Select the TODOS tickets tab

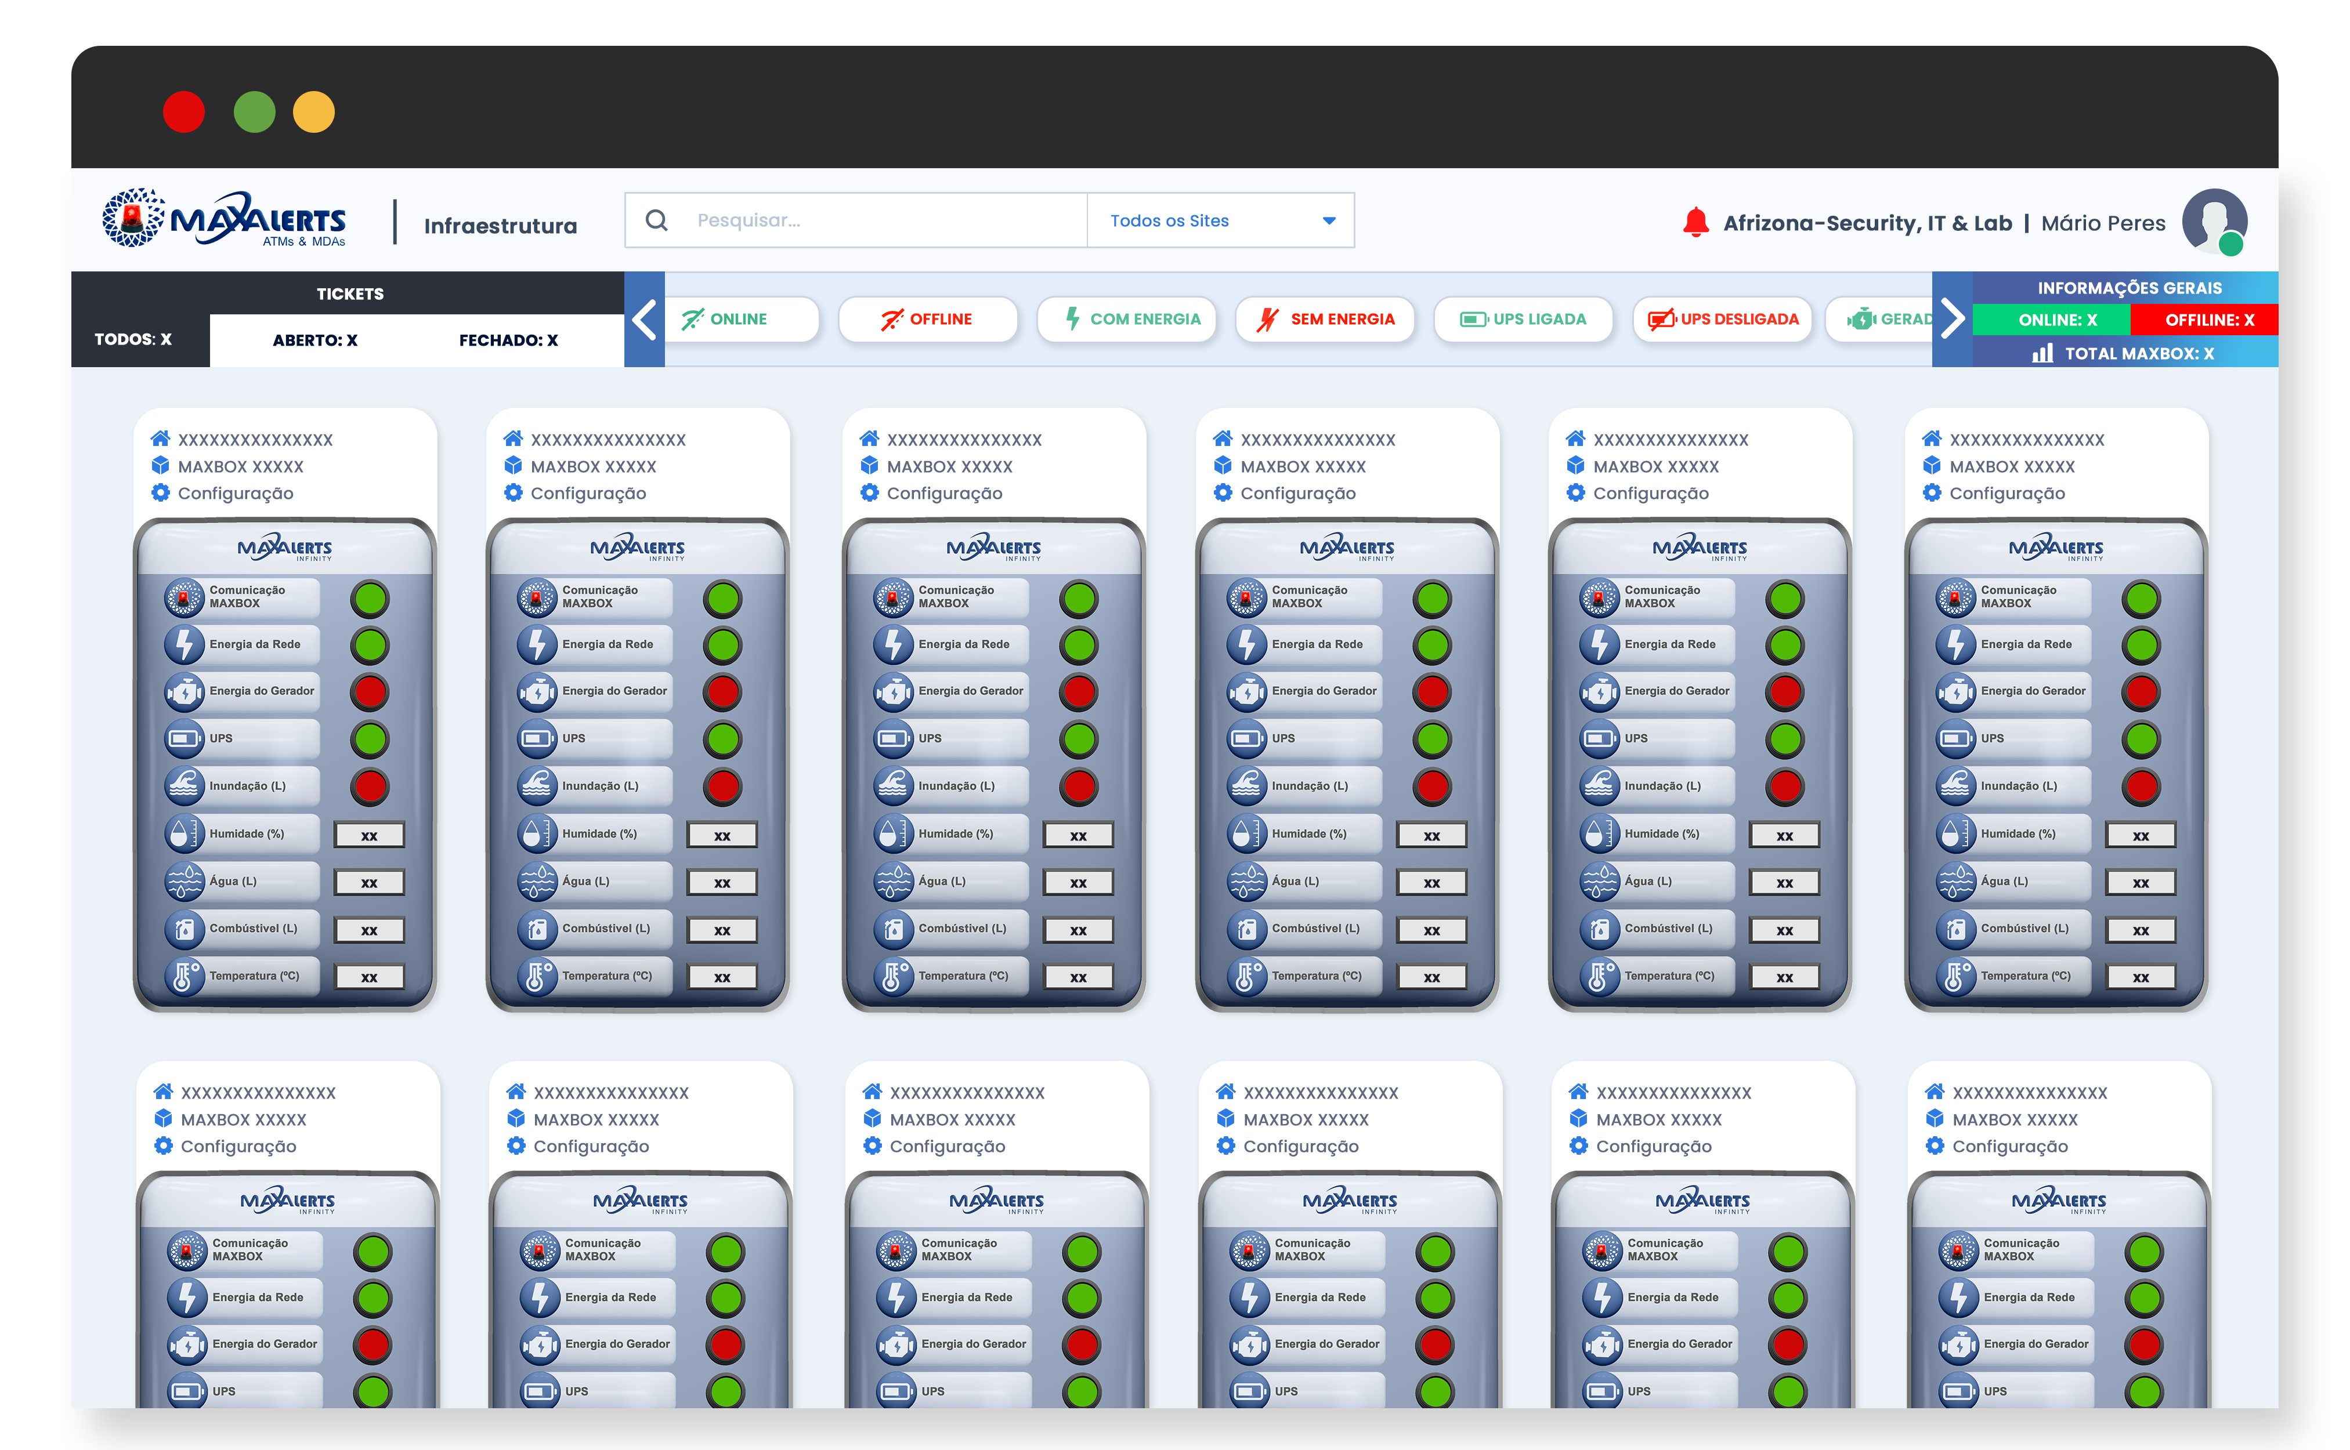pos(133,339)
